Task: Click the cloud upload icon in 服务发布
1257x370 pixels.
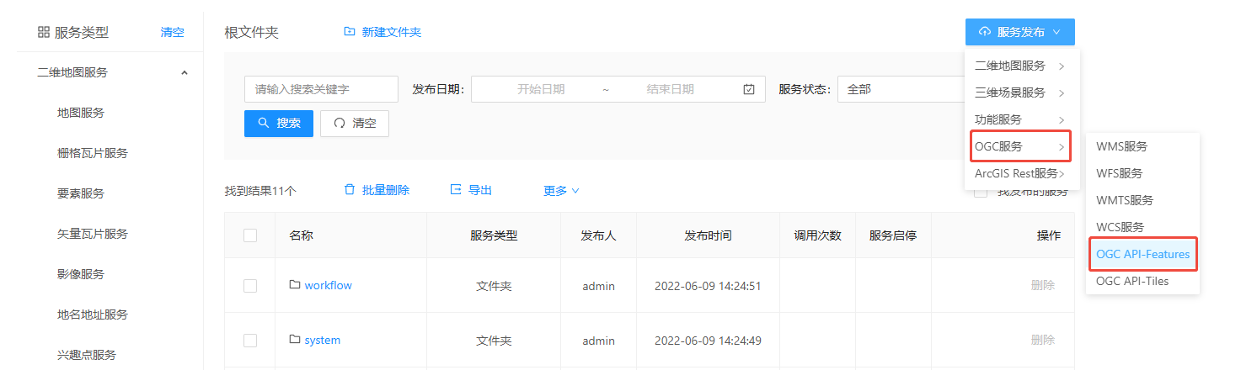Action: tap(985, 32)
